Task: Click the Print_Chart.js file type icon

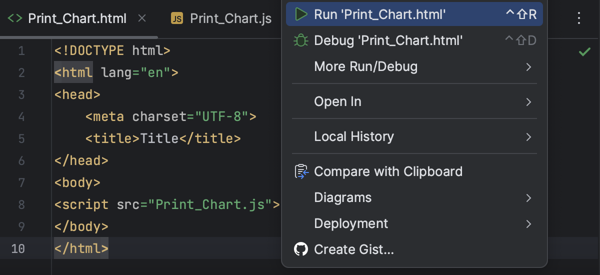Action: point(177,19)
